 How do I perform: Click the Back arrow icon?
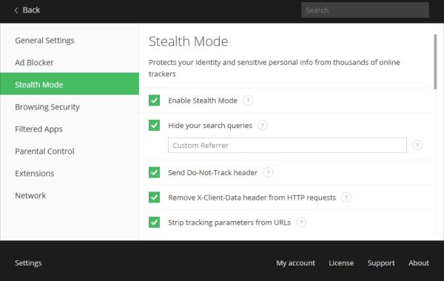(x=16, y=10)
